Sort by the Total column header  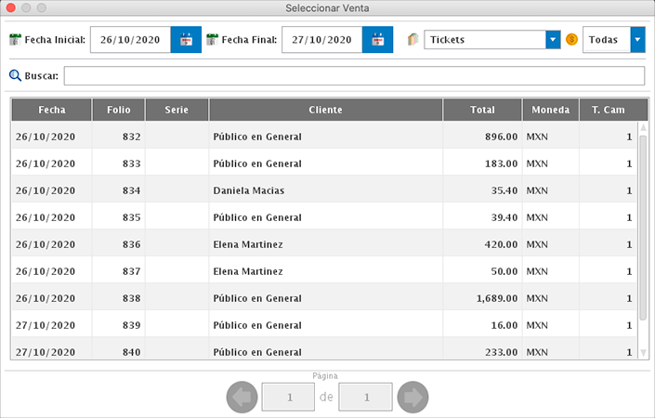(482, 110)
